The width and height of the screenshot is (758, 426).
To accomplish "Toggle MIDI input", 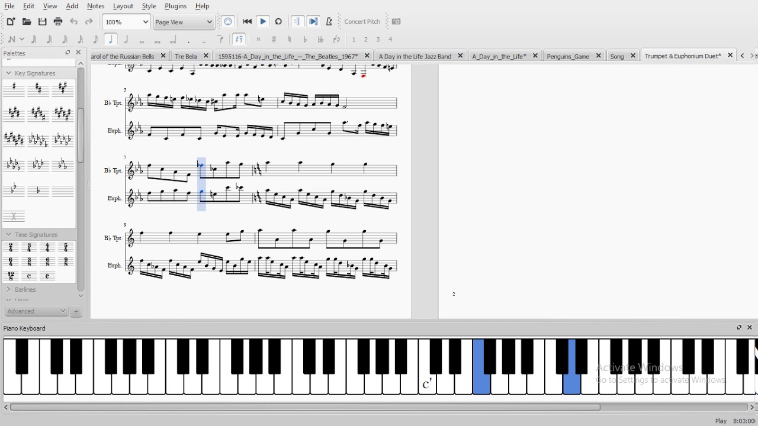I will pos(228,22).
